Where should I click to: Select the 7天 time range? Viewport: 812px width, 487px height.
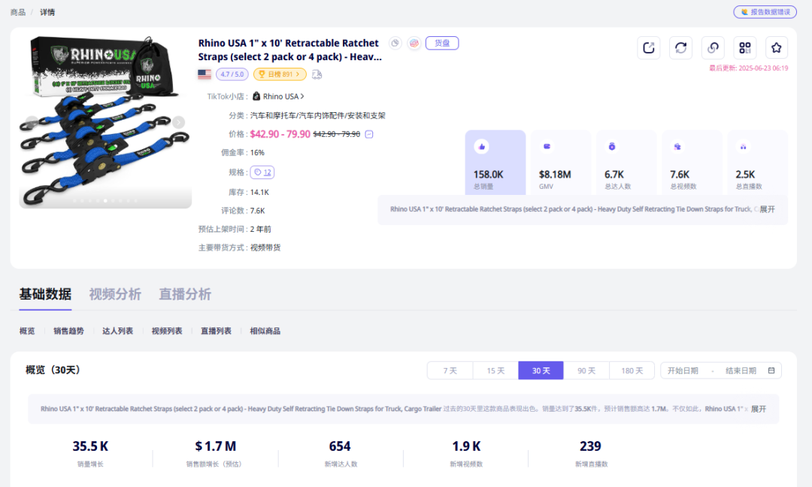click(x=450, y=370)
